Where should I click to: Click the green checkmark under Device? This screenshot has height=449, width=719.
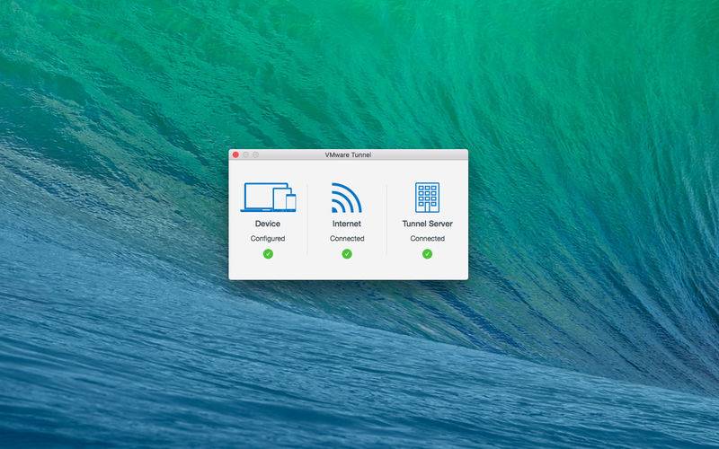coord(268,254)
